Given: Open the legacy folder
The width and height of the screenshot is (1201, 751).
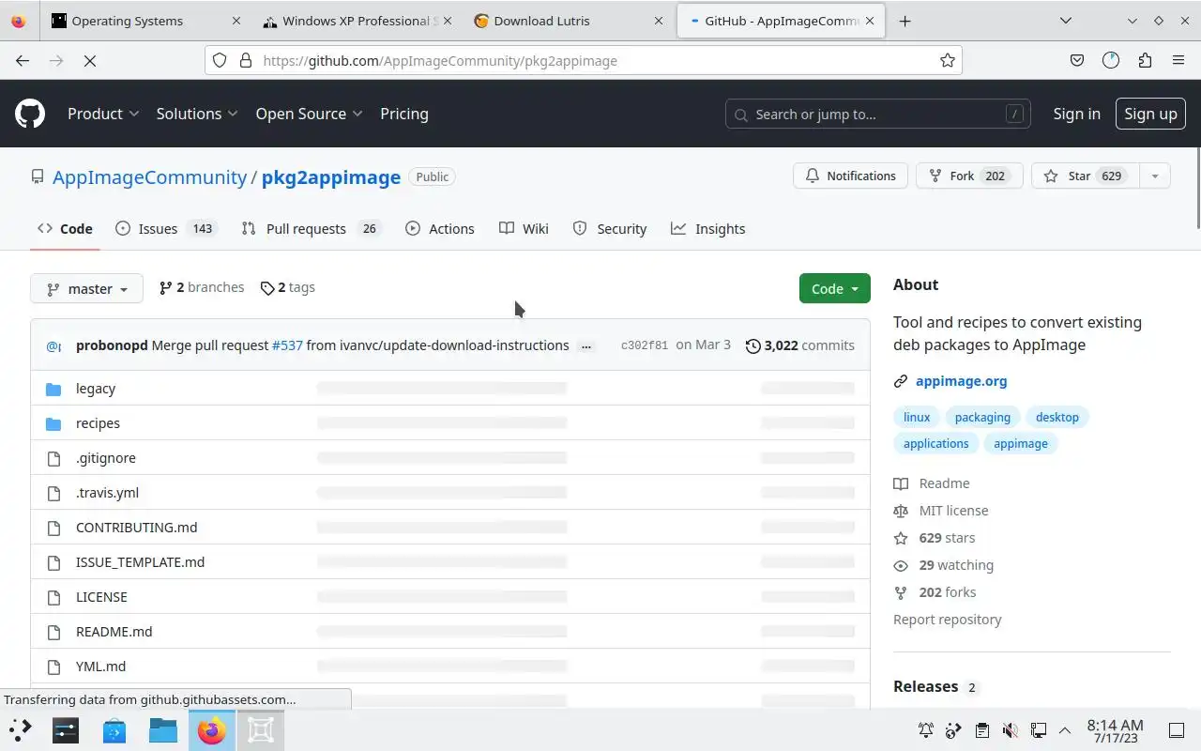Looking at the screenshot, I should 96,389.
